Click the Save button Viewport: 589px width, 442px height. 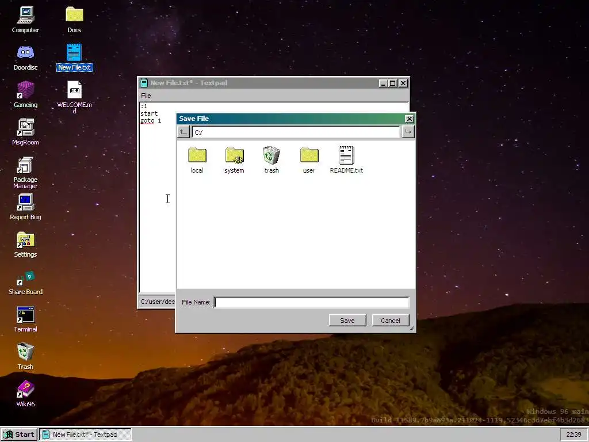(x=347, y=320)
